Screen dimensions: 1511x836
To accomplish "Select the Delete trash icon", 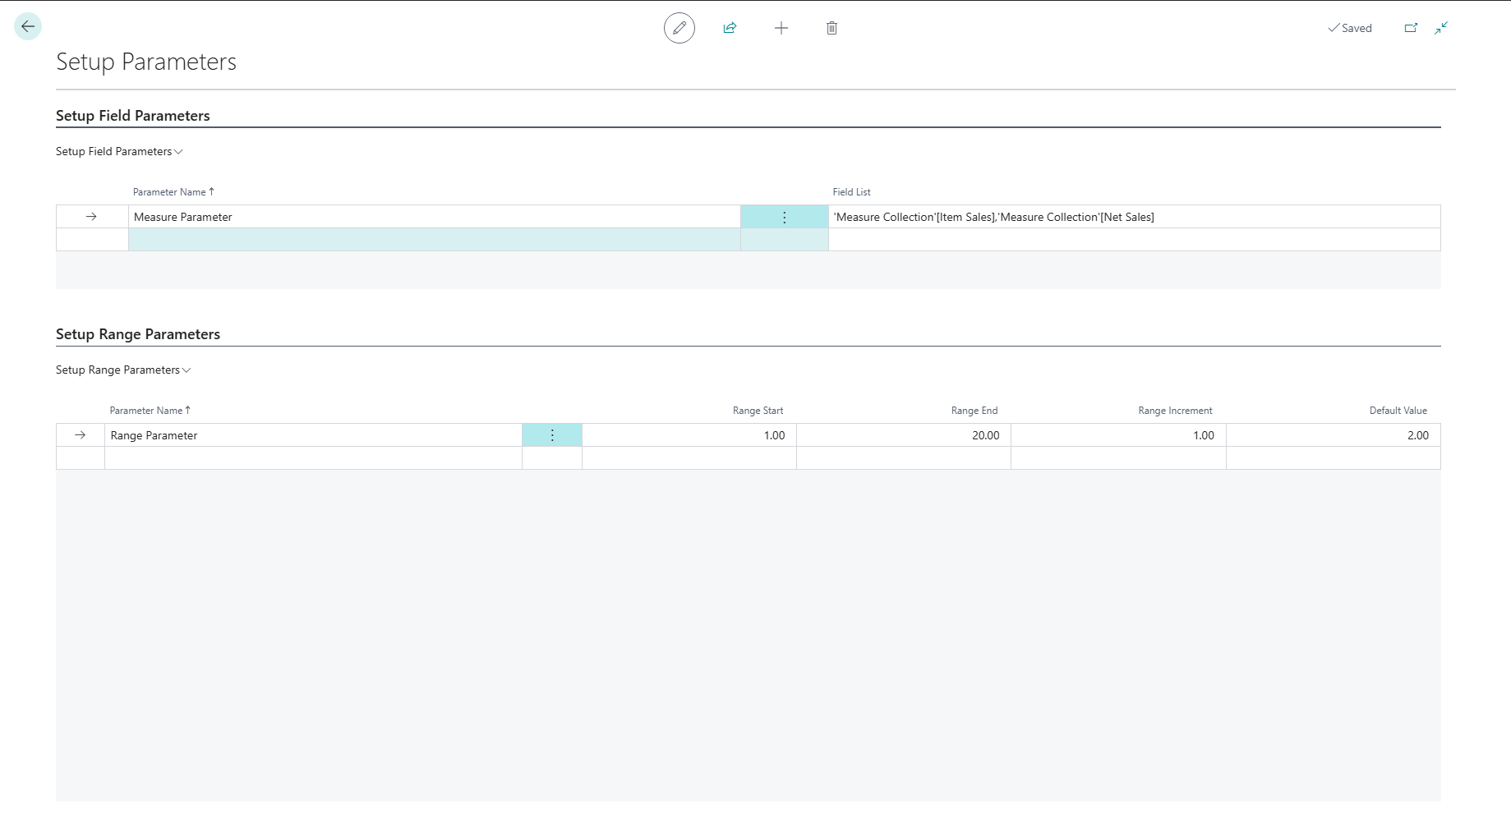I will pos(832,27).
